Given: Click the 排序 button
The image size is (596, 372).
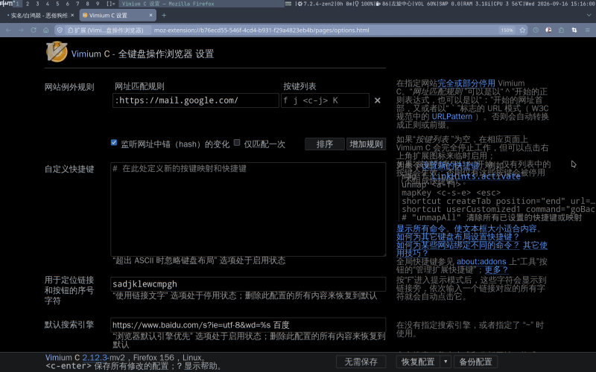Looking at the screenshot, I should 325,144.
